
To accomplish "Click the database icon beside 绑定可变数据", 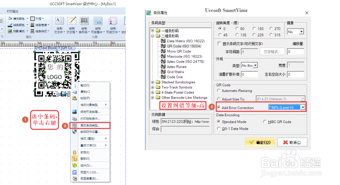I will tap(74, 112).
